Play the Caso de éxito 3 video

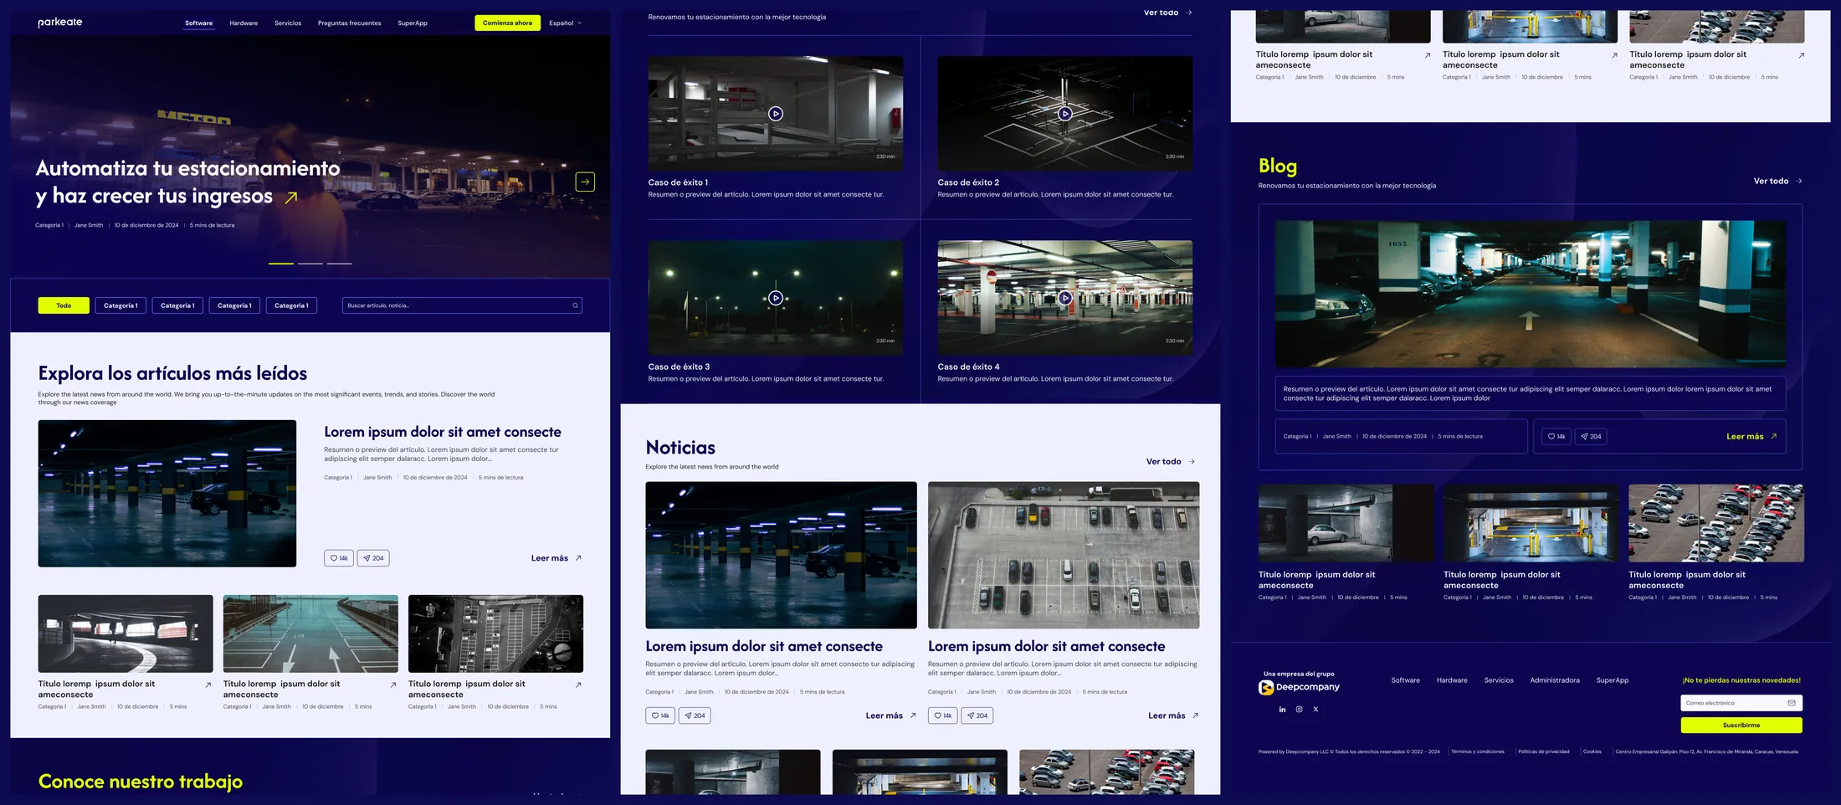click(x=776, y=298)
